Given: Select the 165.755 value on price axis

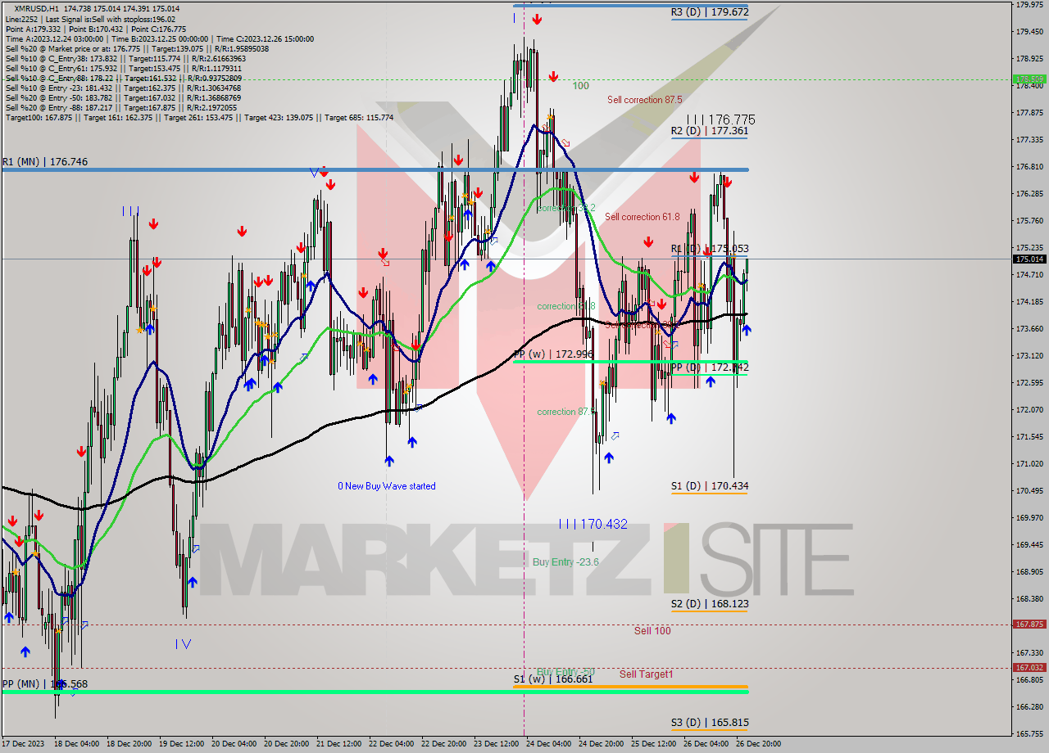Looking at the screenshot, I should click(x=1030, y=733).
